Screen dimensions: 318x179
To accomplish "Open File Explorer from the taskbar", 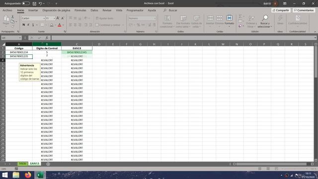I will 16,175.
